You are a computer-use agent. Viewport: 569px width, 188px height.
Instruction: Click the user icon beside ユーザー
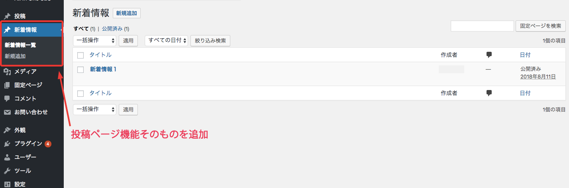tap(7, 157)
